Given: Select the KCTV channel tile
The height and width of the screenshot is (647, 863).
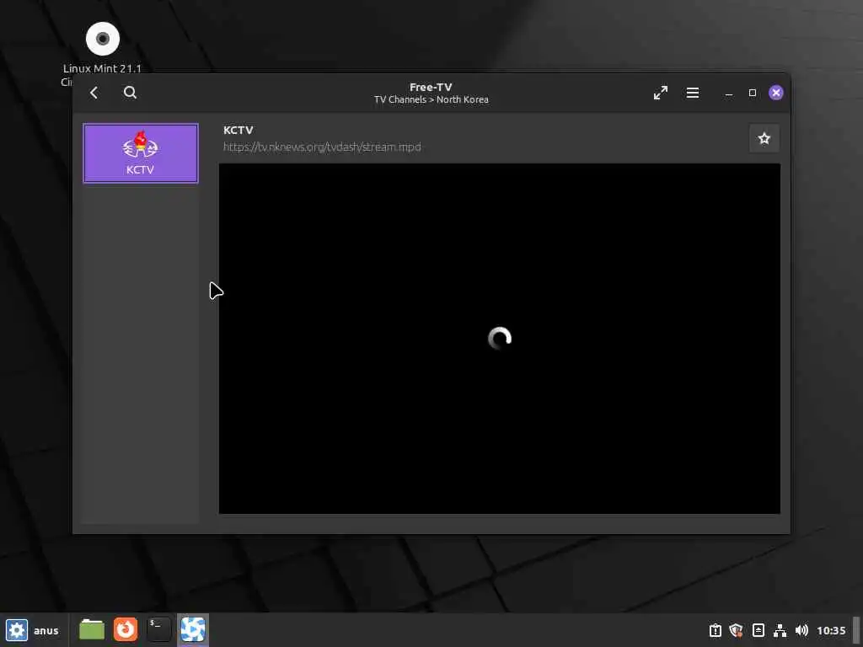Looking at the screenshot, I should pos(141,153).
